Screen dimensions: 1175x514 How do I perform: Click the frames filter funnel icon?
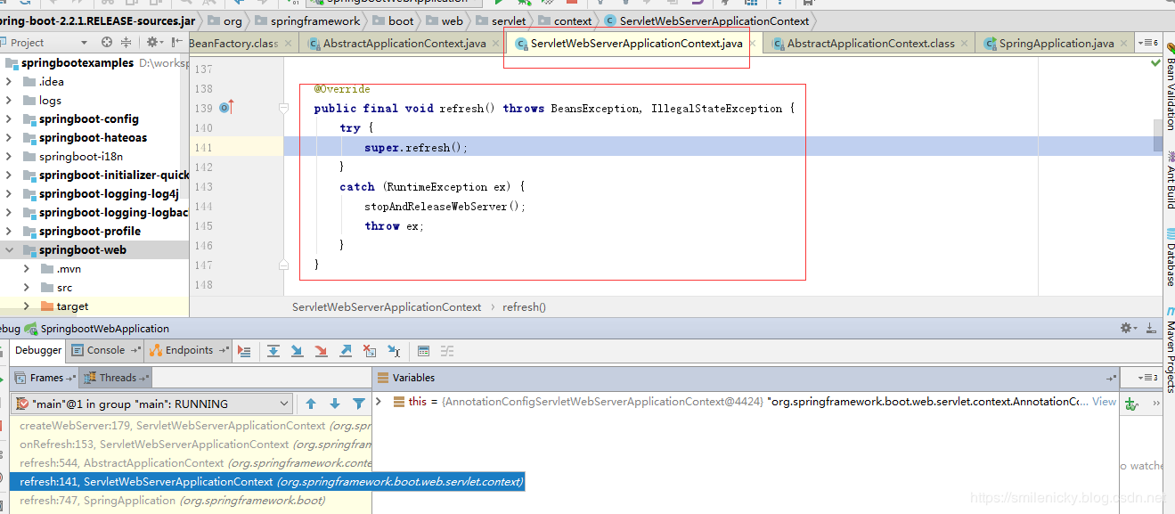click(x=359, y=404)
